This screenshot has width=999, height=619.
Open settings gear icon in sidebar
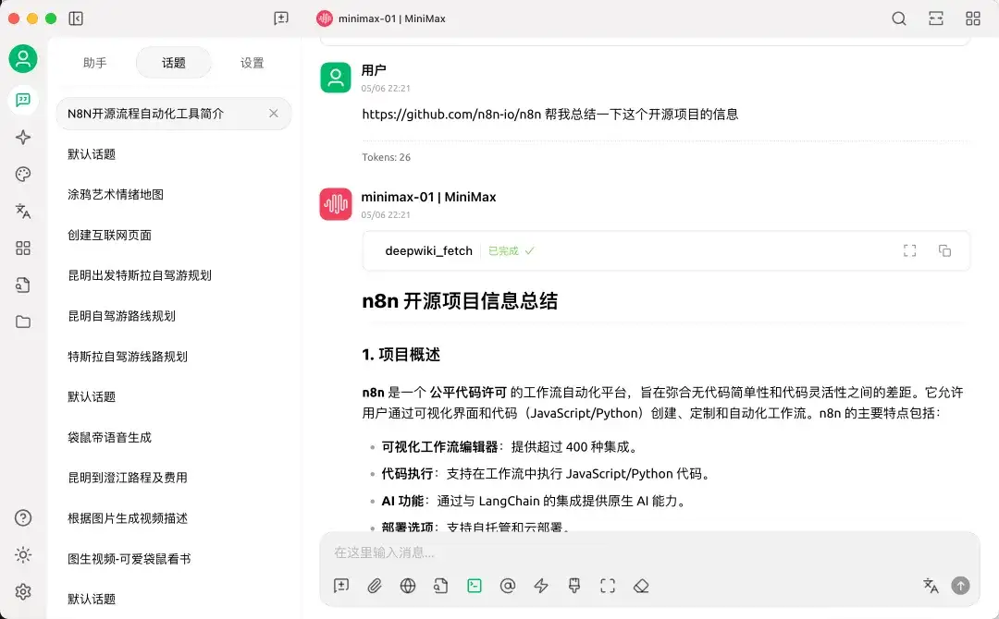(23, 591)
